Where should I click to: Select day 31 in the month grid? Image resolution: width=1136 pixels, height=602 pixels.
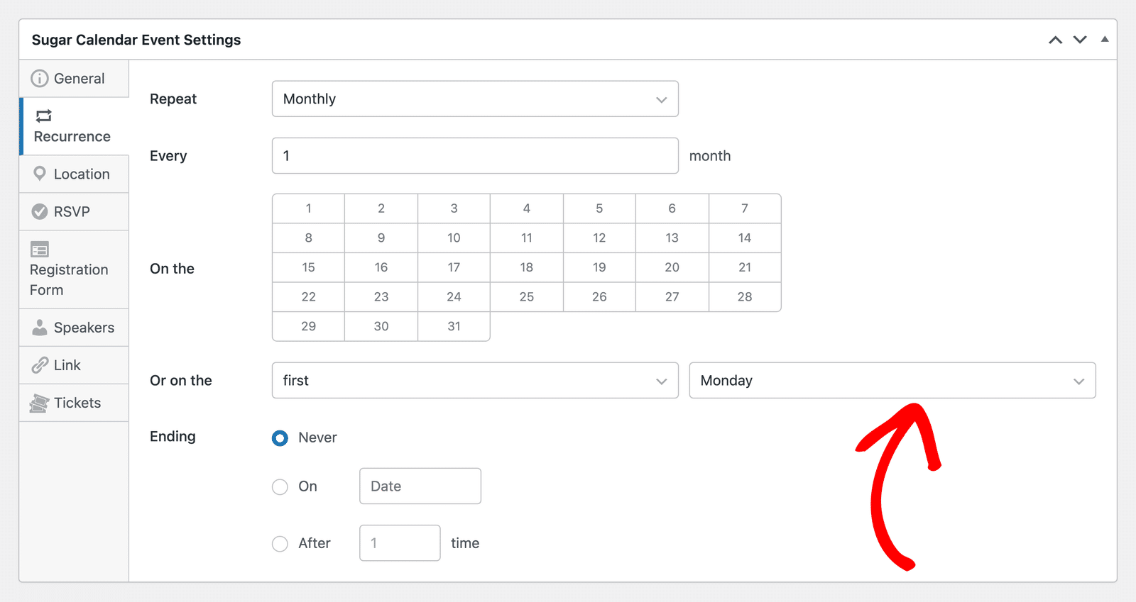click(454, 326)
